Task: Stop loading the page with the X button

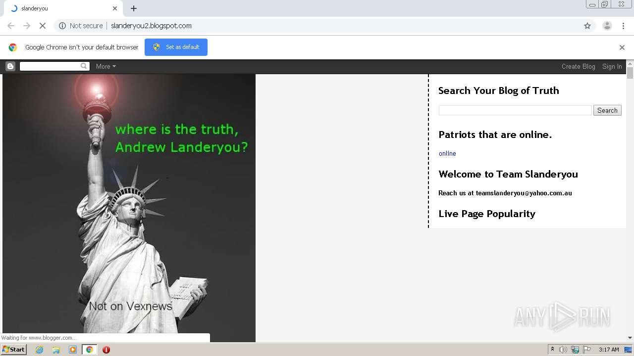Action: tap(43, 26)
